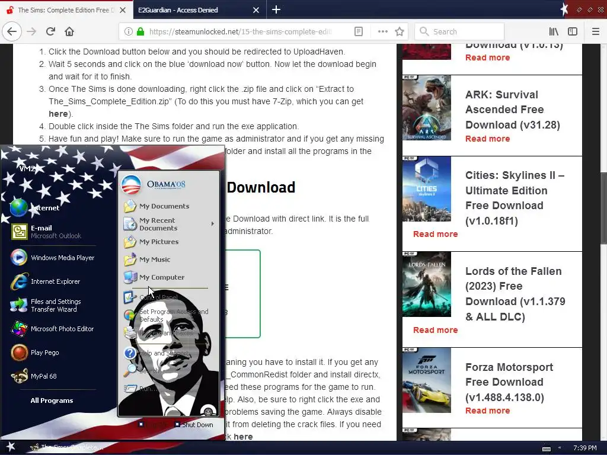Image resolution: width=607 pixels, height=455 pixels.
Task: Click Read more under ARK: Survival Ascended
Action: pos(487,139)
